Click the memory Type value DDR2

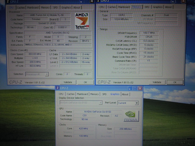click(122, 15)
